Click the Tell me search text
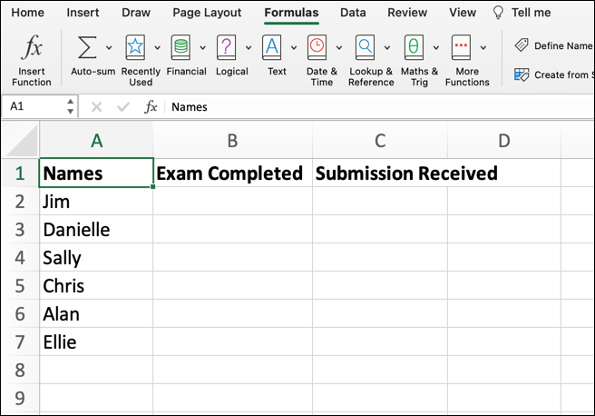 (x=531, y=13)
